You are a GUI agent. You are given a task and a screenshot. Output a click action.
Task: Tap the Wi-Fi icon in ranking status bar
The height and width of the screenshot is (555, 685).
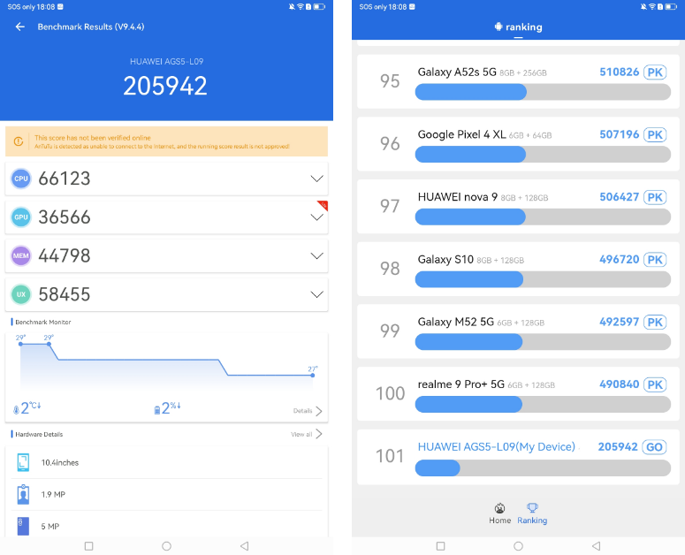point(651,6)
